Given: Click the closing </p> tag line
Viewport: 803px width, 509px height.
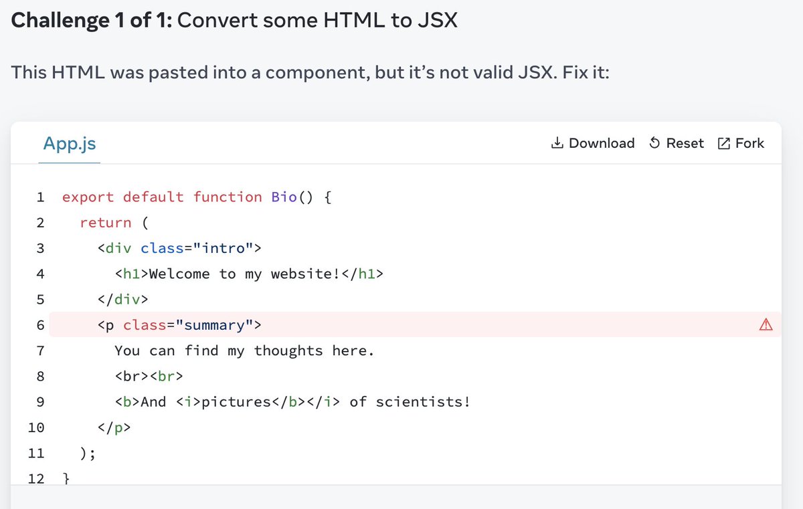Looking at the screenshot, I should click(x=114, y=427).
